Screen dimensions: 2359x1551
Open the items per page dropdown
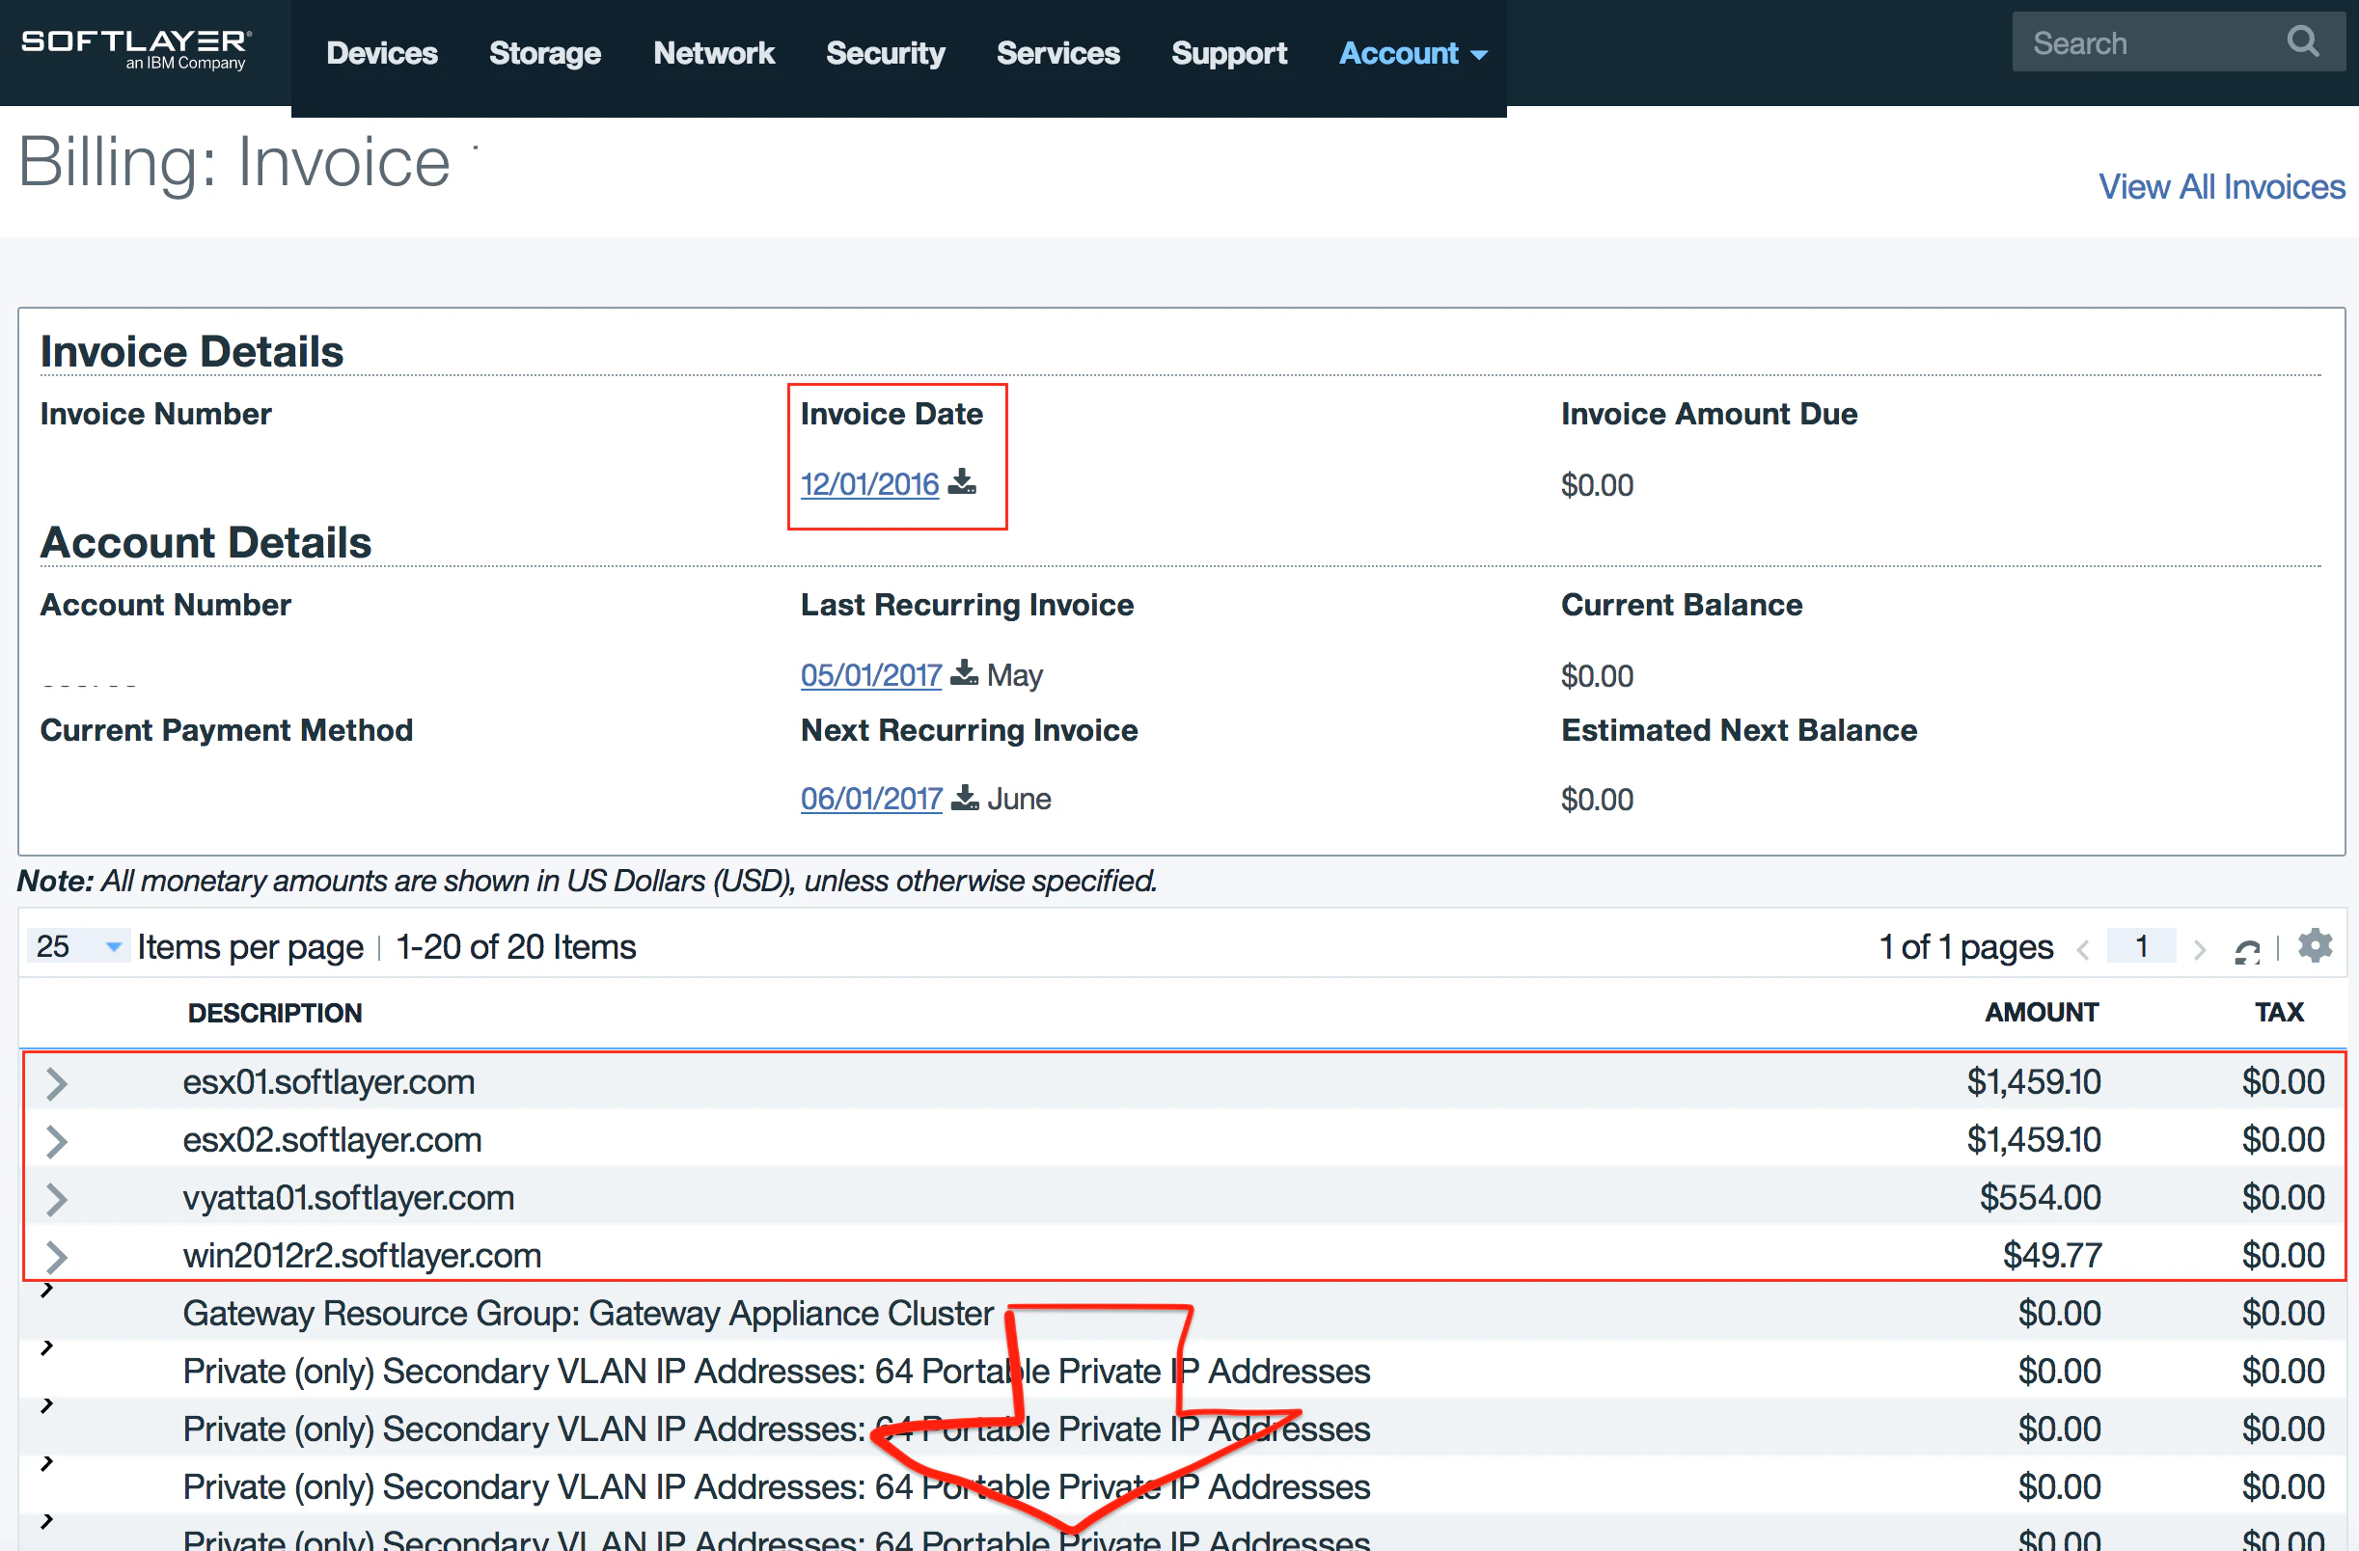click(77, 946)
